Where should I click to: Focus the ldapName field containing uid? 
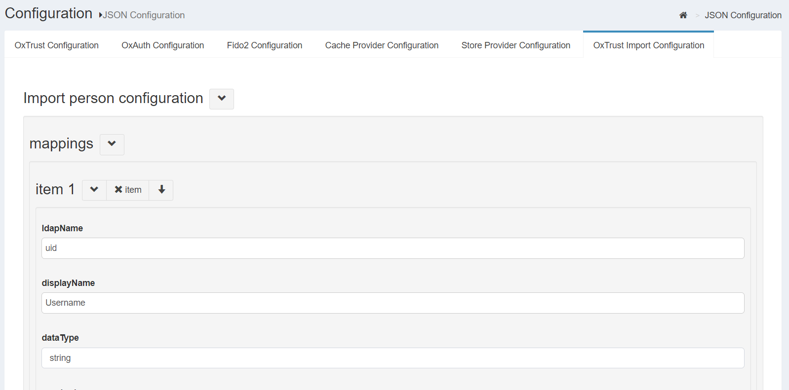point(393,248)
